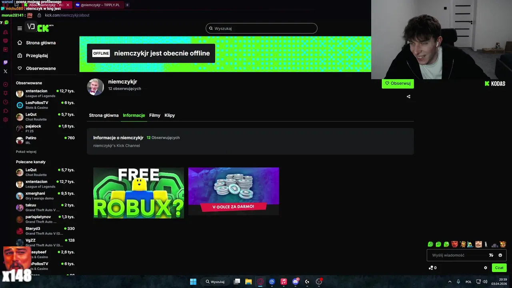
Task: Click the share icon below Obserwuj
Action: (408, 96)
